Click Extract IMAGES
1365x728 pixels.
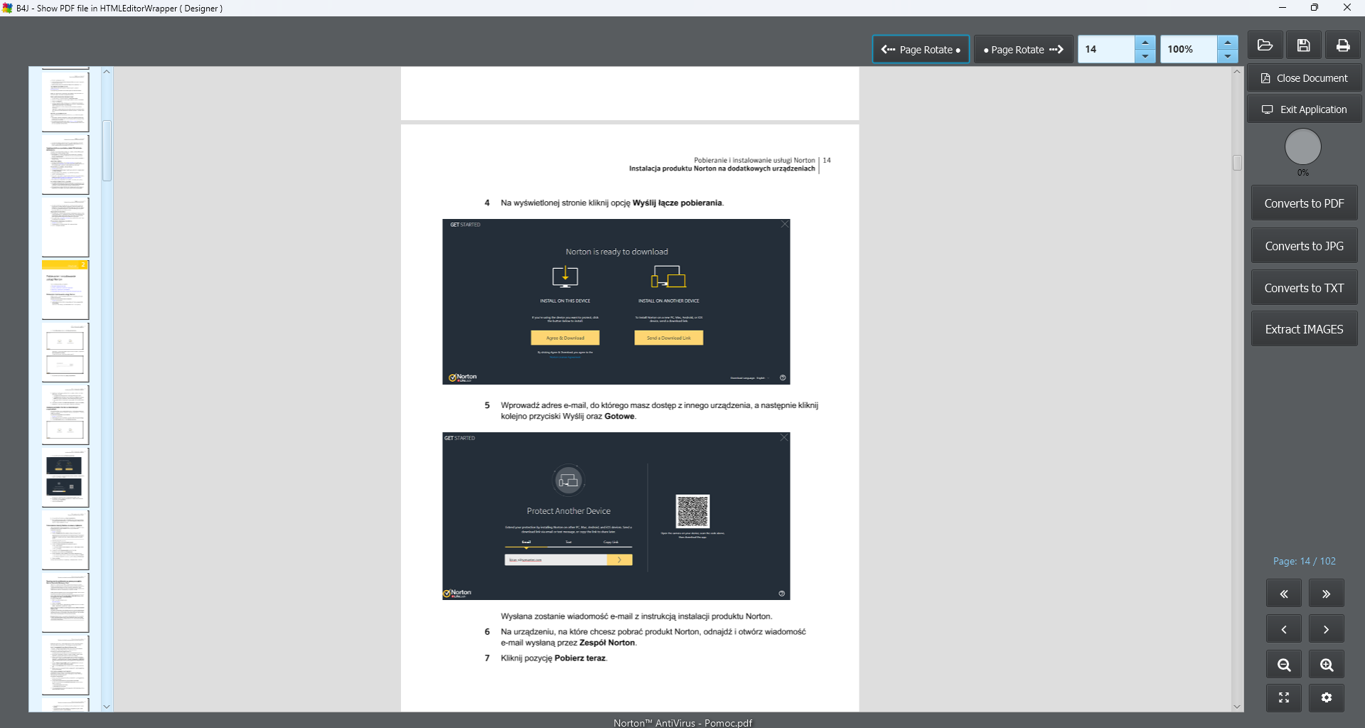tap(1305, 329)
